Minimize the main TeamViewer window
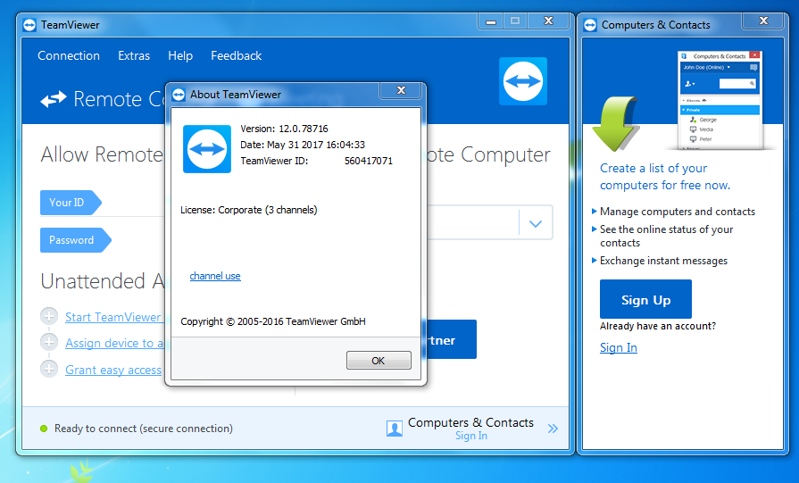Screen dimensions: 799x483 tap(491, 21)
